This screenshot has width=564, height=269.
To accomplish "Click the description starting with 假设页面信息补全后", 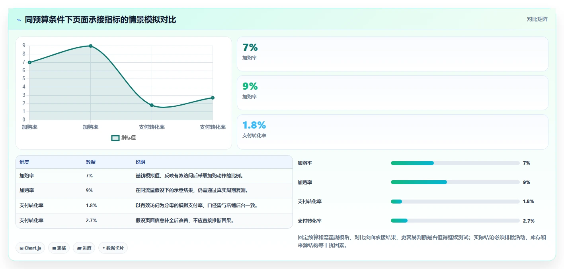I will point(185,221).
